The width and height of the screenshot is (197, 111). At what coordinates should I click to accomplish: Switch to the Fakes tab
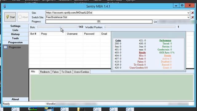[x=55, y=72]
